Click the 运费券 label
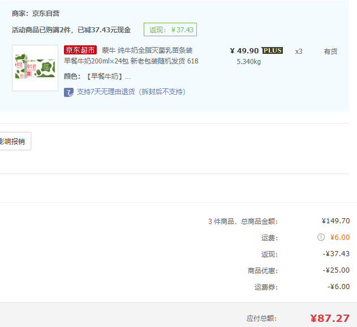The width and height of the screenshot is (357, 327). [x=266, y=287]
